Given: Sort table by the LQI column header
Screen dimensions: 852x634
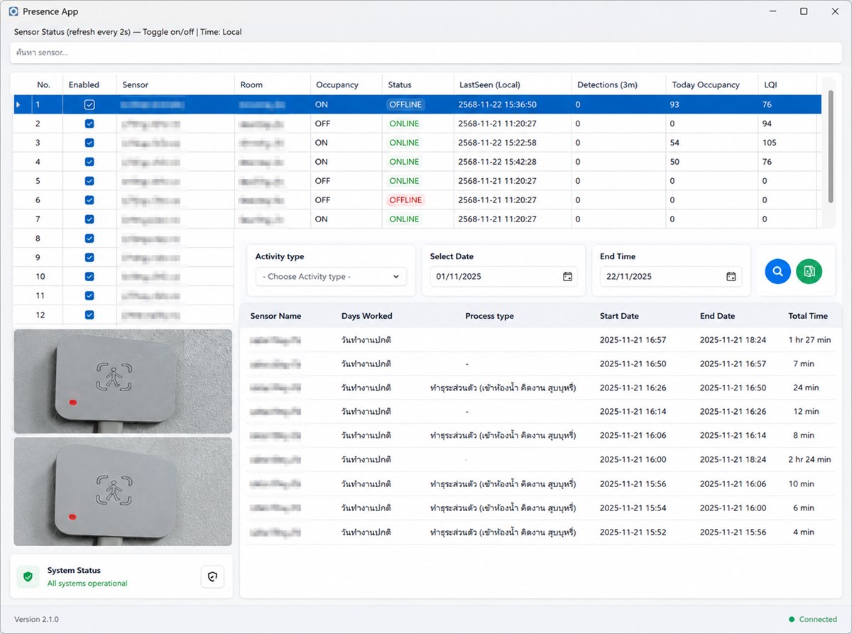Looking at the screenshot, I should 770,84.
